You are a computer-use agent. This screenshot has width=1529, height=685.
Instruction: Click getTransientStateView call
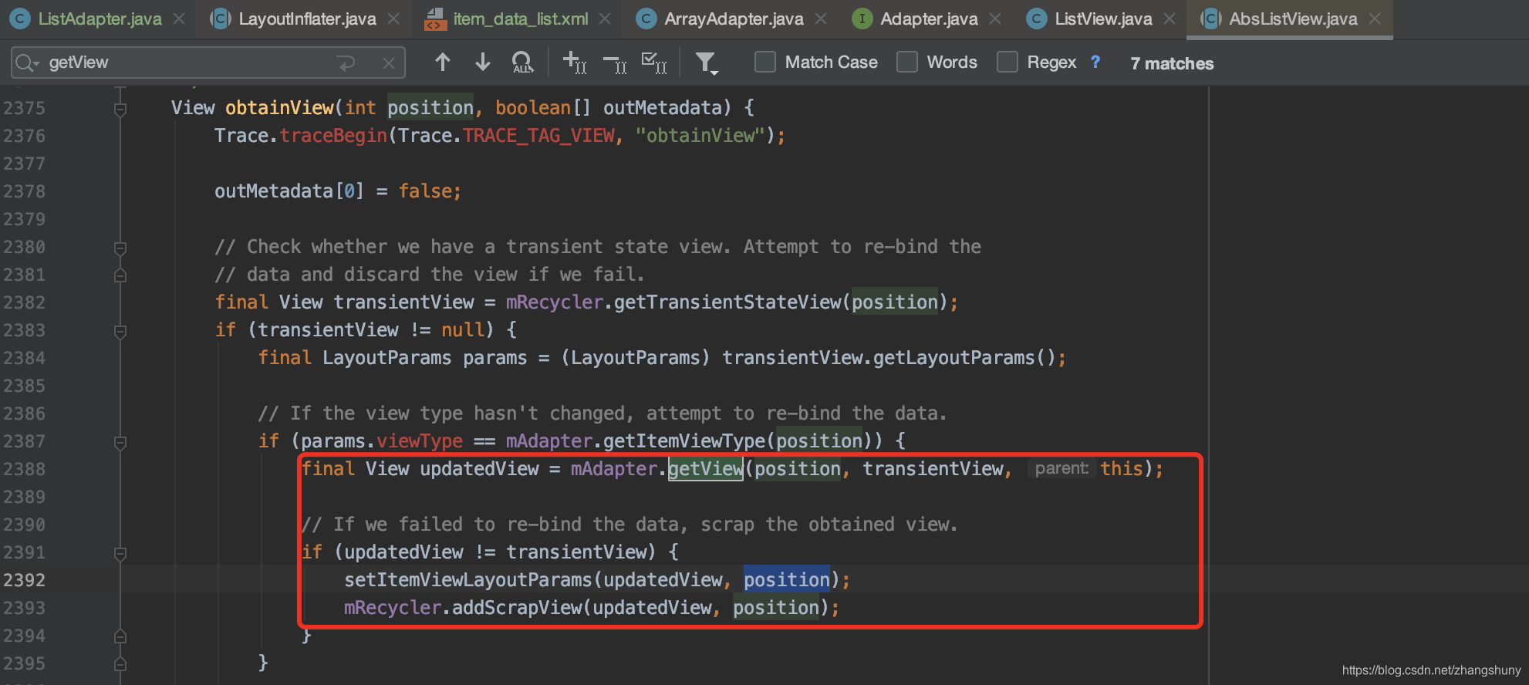pos(727,302)
